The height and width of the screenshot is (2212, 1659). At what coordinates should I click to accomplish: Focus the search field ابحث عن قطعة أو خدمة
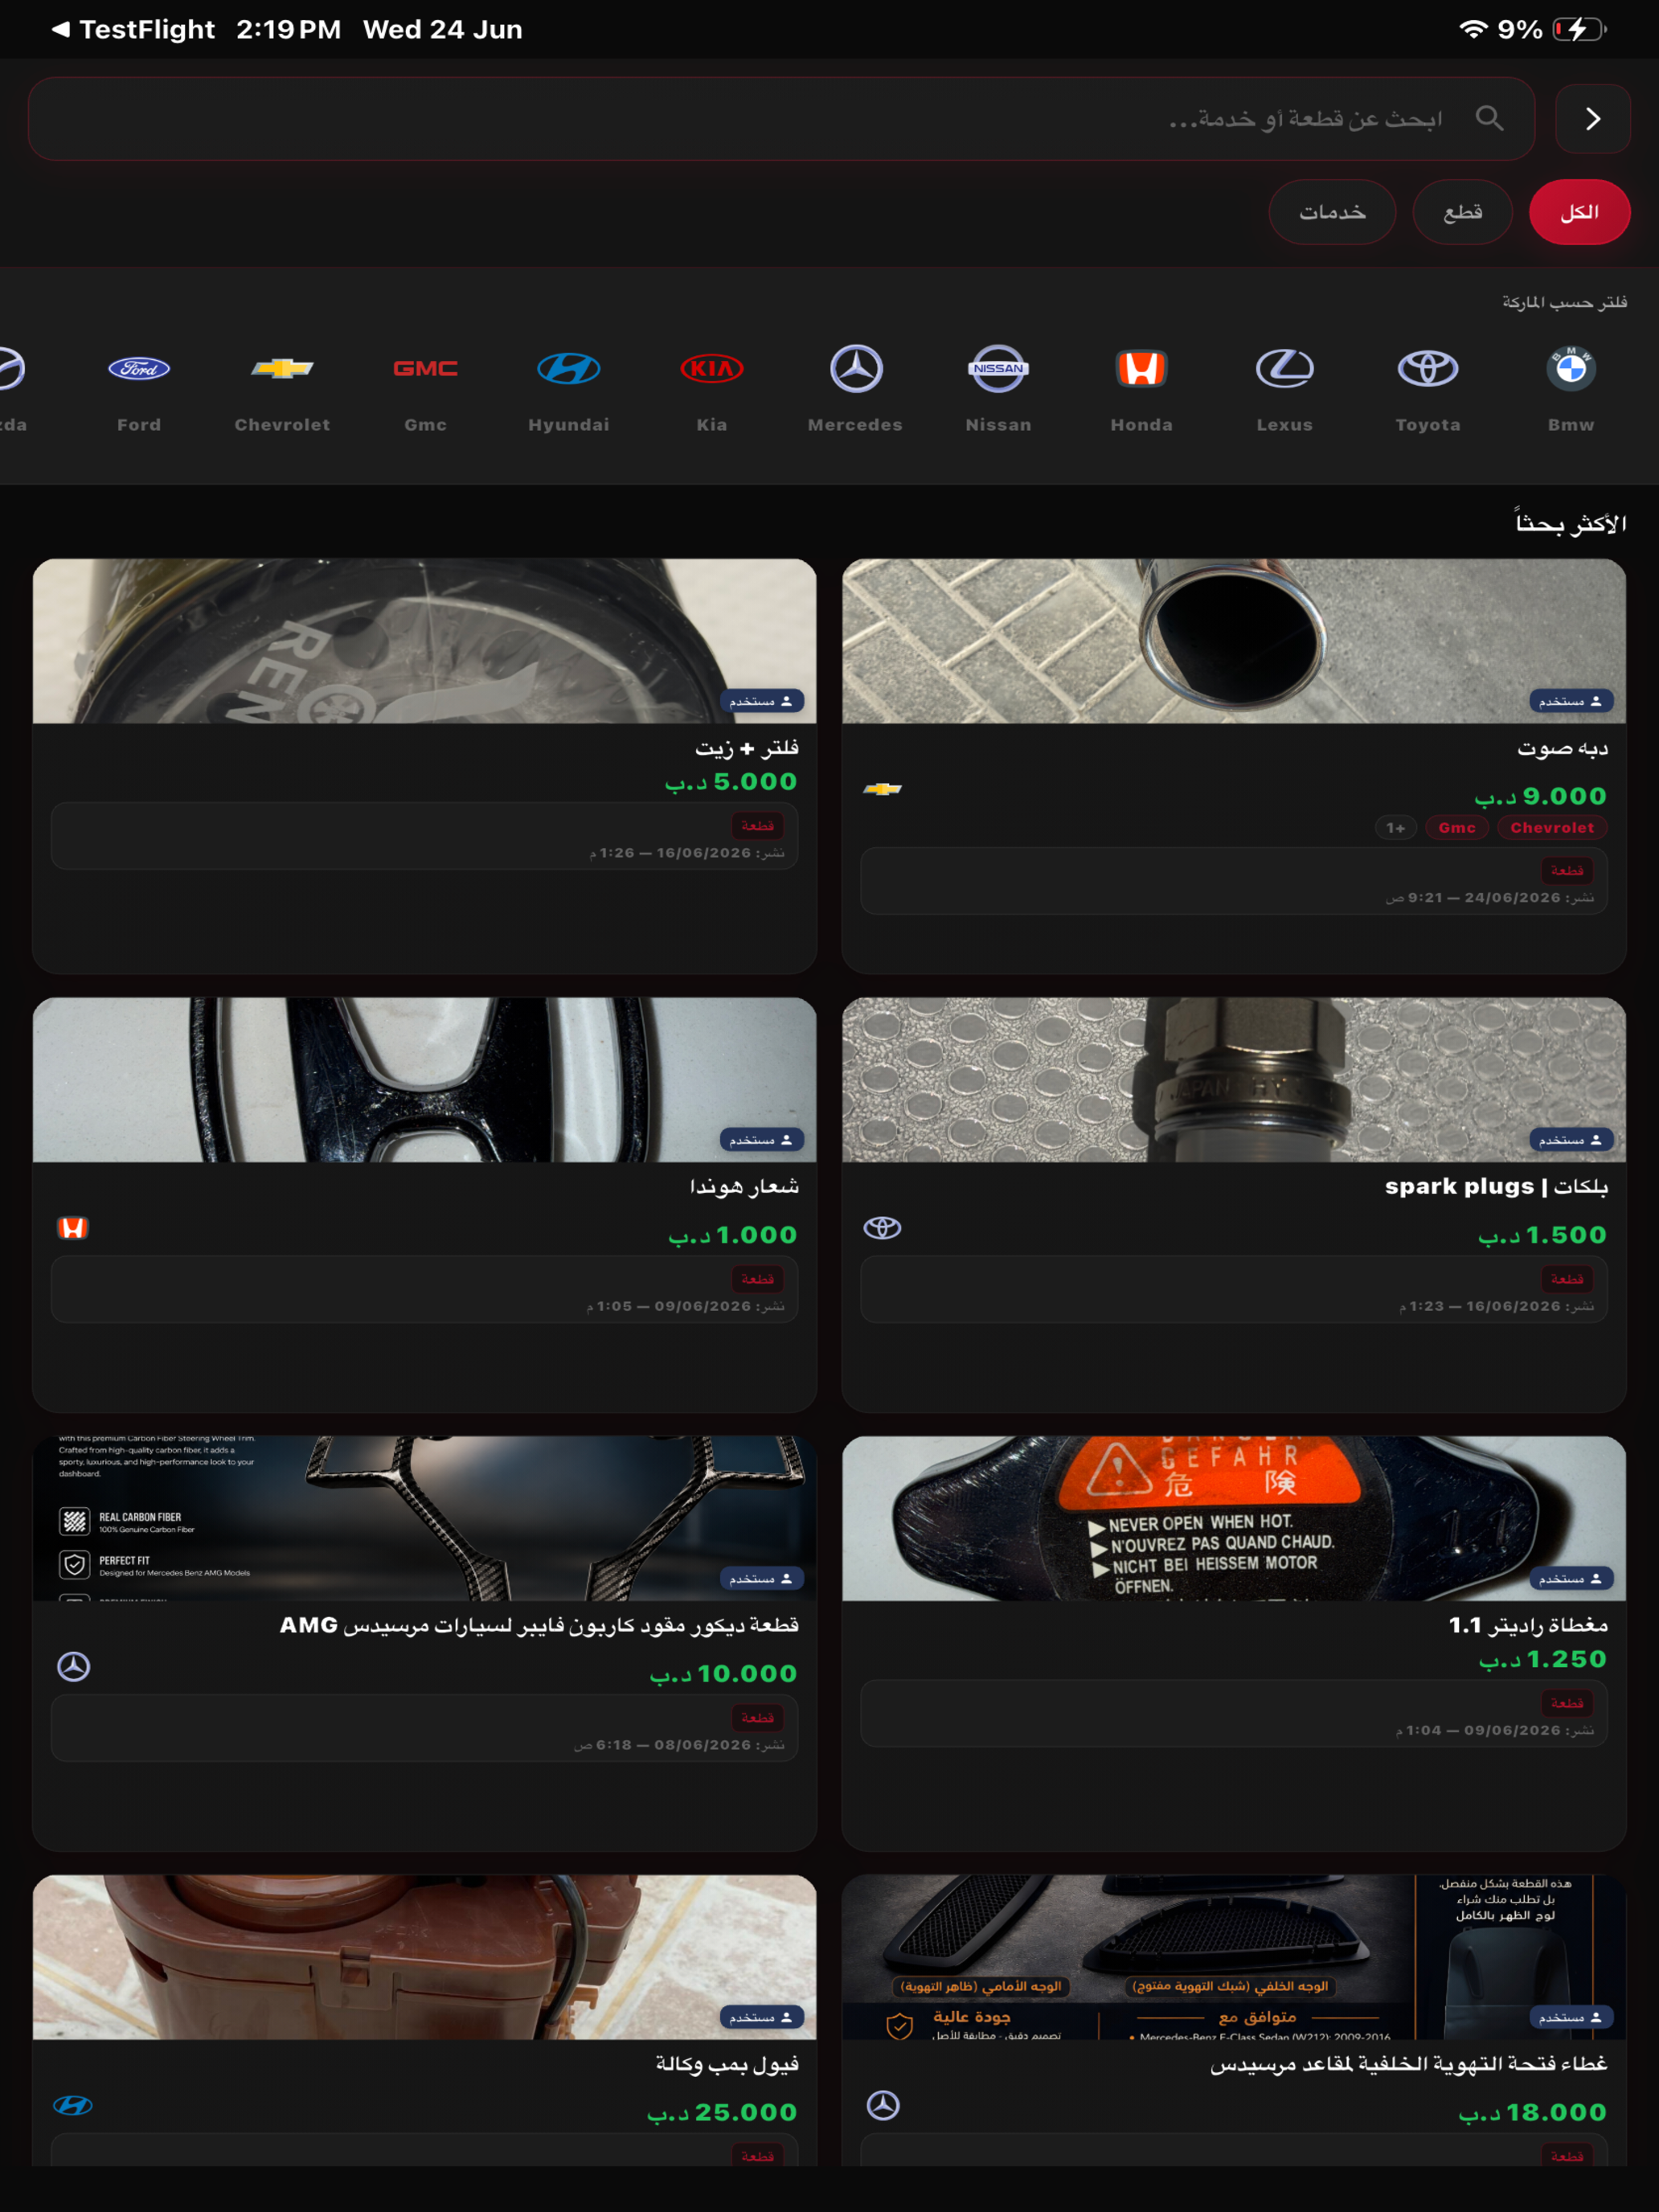tap(781, 119)
